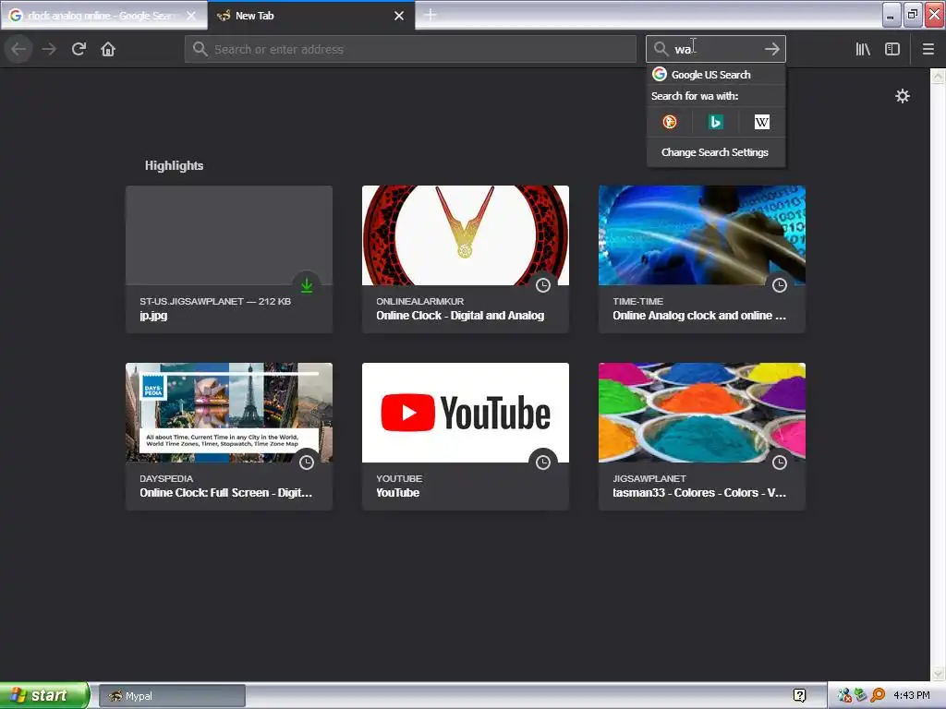
Task: Open Change Search Settings
Action: [716, 152]
